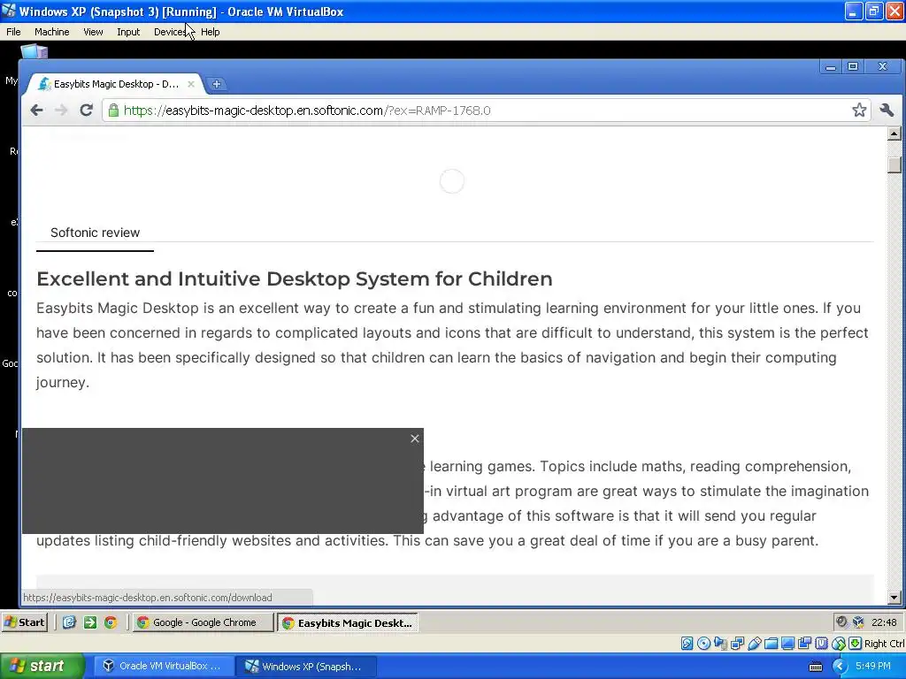This screenshot has height=679, width=906.
Task: Click the audio indicator icon
Action: [x=720, y=644]
